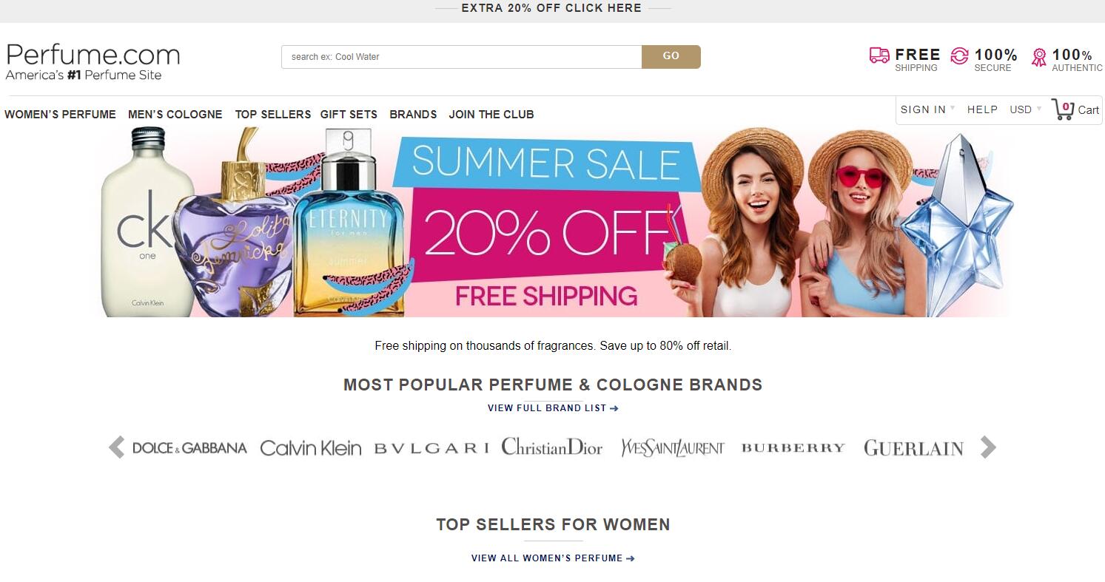Go to home via Perfume.com logo
The height and width of the screenshot is (582, 1105).
[93, 61]
